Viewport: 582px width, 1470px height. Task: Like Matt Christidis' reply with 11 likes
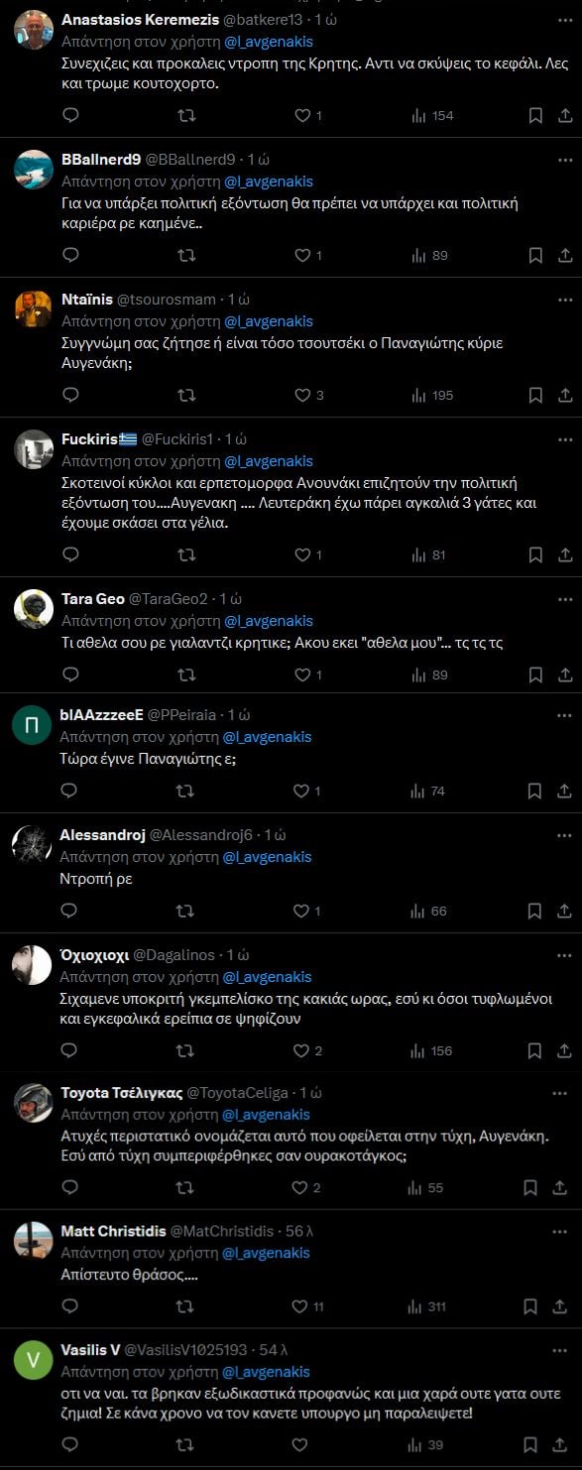[x=310, y=1306]
